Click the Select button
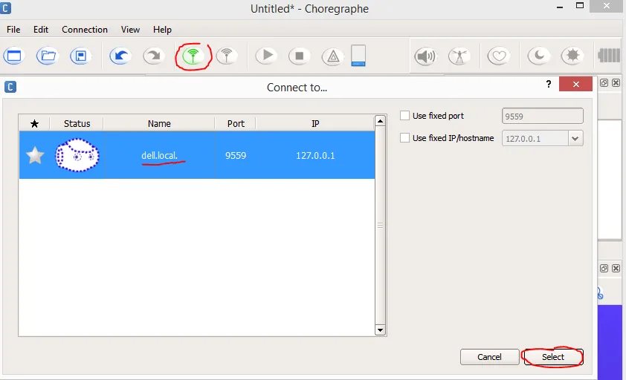The height and width of the screenshot is (380, 626). coord(553,357)
